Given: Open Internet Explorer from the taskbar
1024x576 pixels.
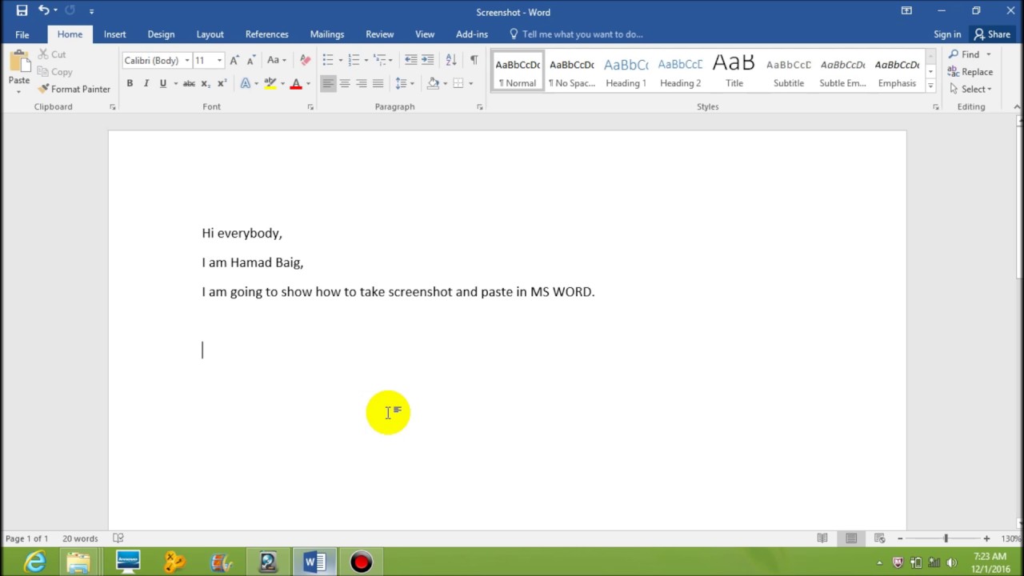Looking at the screenshot, I should point(35,562).
